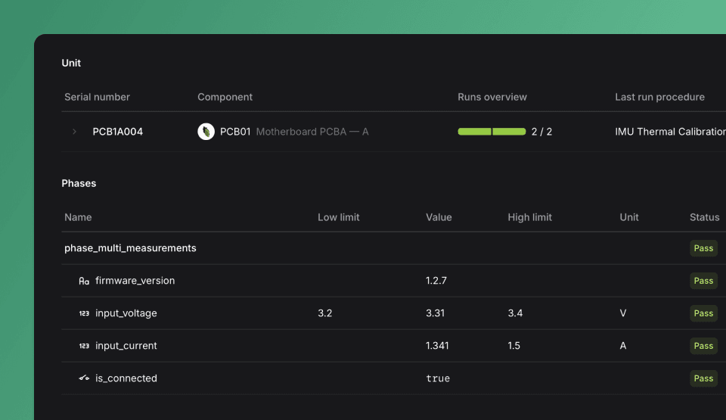Click the Motherboard PCBA — A label
This screenshot has width=726, height=420.
click(x=312, y=132)
